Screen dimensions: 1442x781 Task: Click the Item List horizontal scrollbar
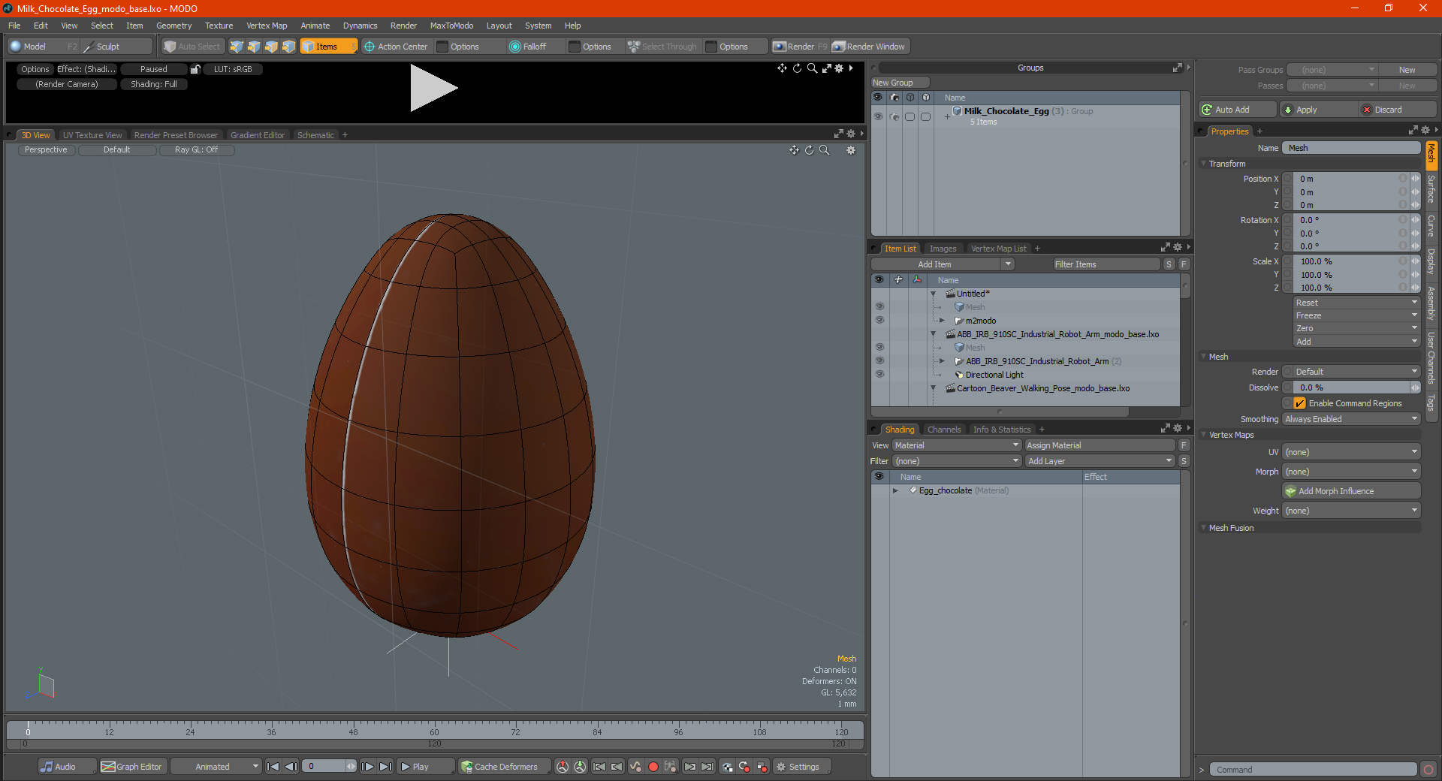point(999,412)
